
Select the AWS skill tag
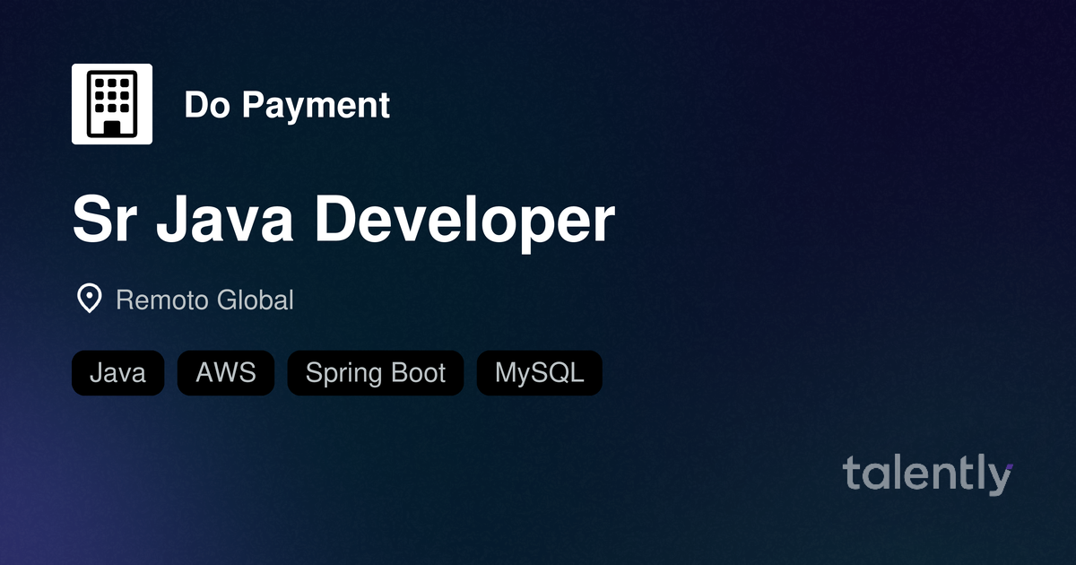pos(226,373)
